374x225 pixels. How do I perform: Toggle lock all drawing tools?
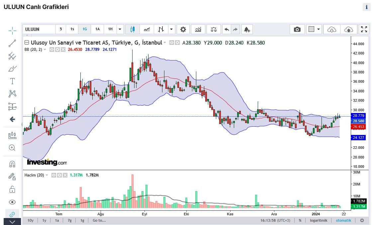click(12, 189)
